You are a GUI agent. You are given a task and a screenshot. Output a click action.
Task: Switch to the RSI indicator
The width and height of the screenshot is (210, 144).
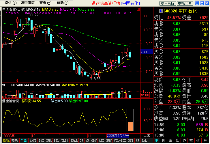pos(131,141)
